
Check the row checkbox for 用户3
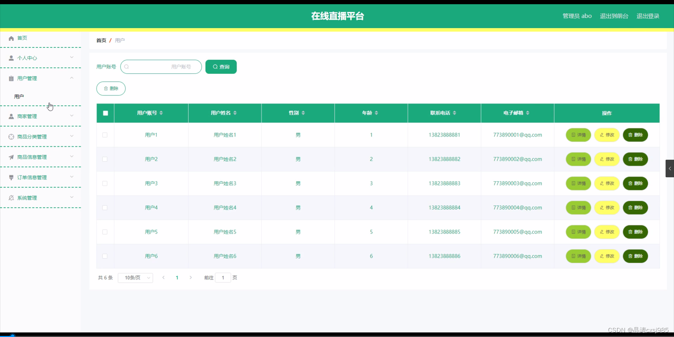coord(105,183)
